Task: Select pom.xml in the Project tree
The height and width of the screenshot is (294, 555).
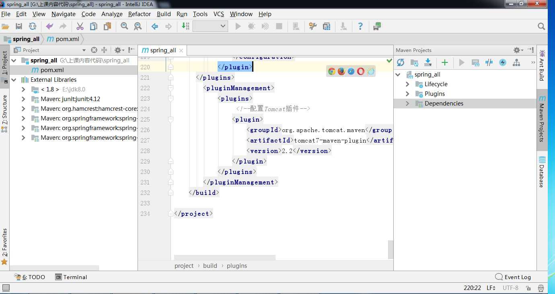Action: 52,70
